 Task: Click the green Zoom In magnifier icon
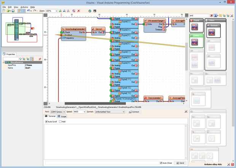[61, 11]
